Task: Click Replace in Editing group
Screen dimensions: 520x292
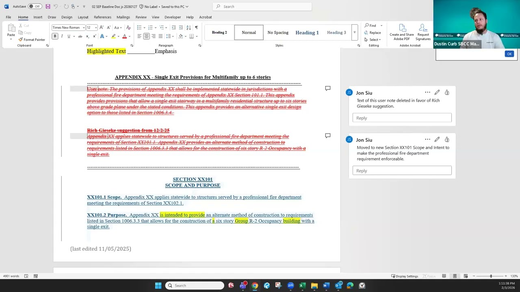Action: tap(373, 33)
